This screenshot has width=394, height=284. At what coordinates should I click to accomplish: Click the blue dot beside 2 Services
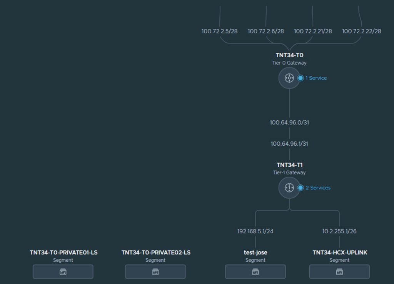[x=301, y=188]
